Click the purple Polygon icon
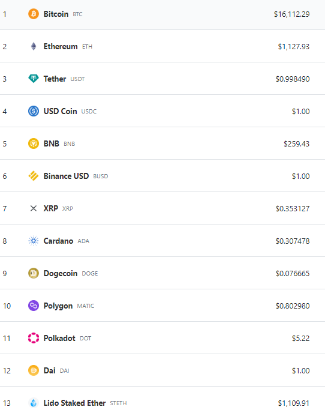 pos(34,306)
